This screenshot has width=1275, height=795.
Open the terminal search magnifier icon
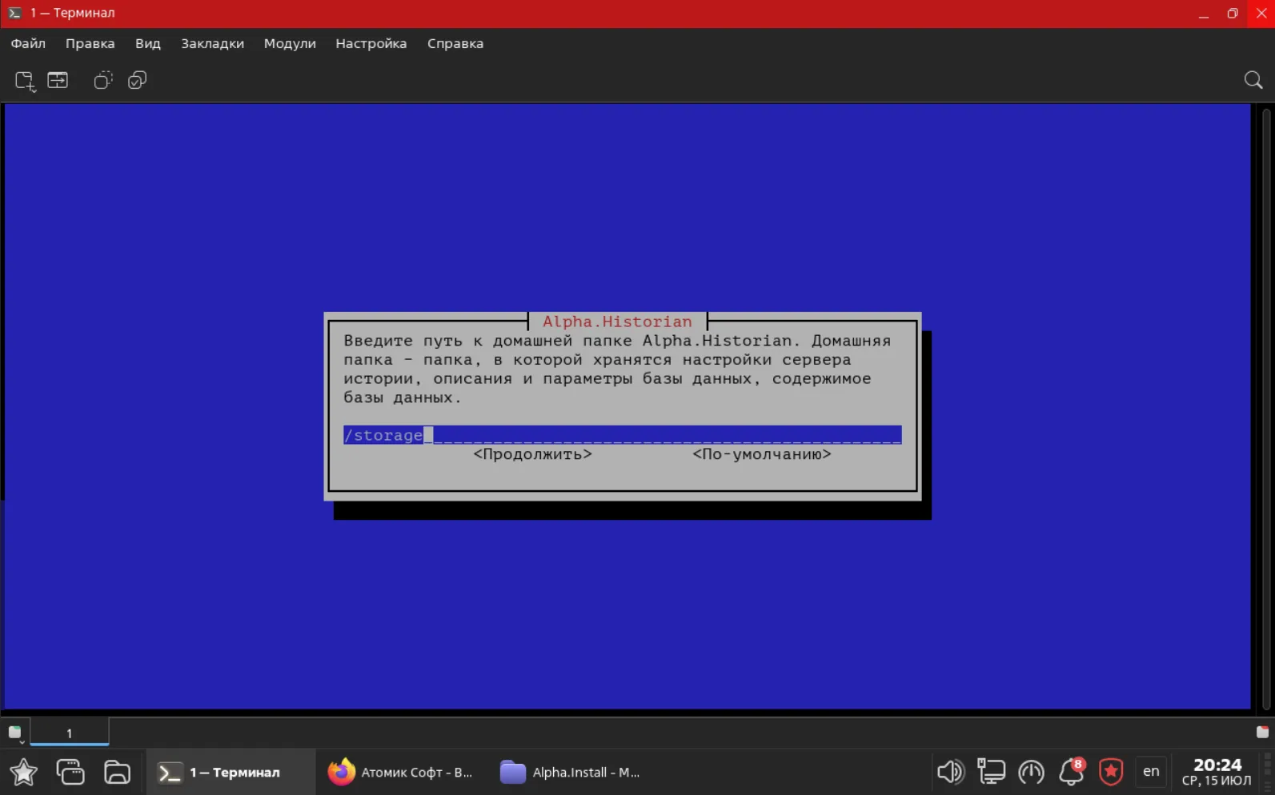(x=1253, y=80)
